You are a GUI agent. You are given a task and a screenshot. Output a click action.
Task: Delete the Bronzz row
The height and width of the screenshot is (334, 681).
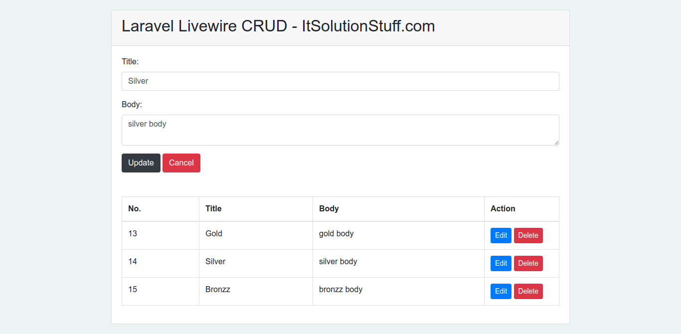(x=528, y=291)
